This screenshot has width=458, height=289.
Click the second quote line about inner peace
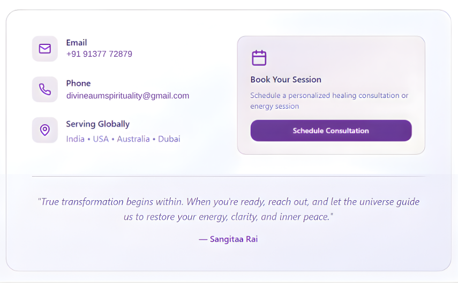(x=228, y=217)
